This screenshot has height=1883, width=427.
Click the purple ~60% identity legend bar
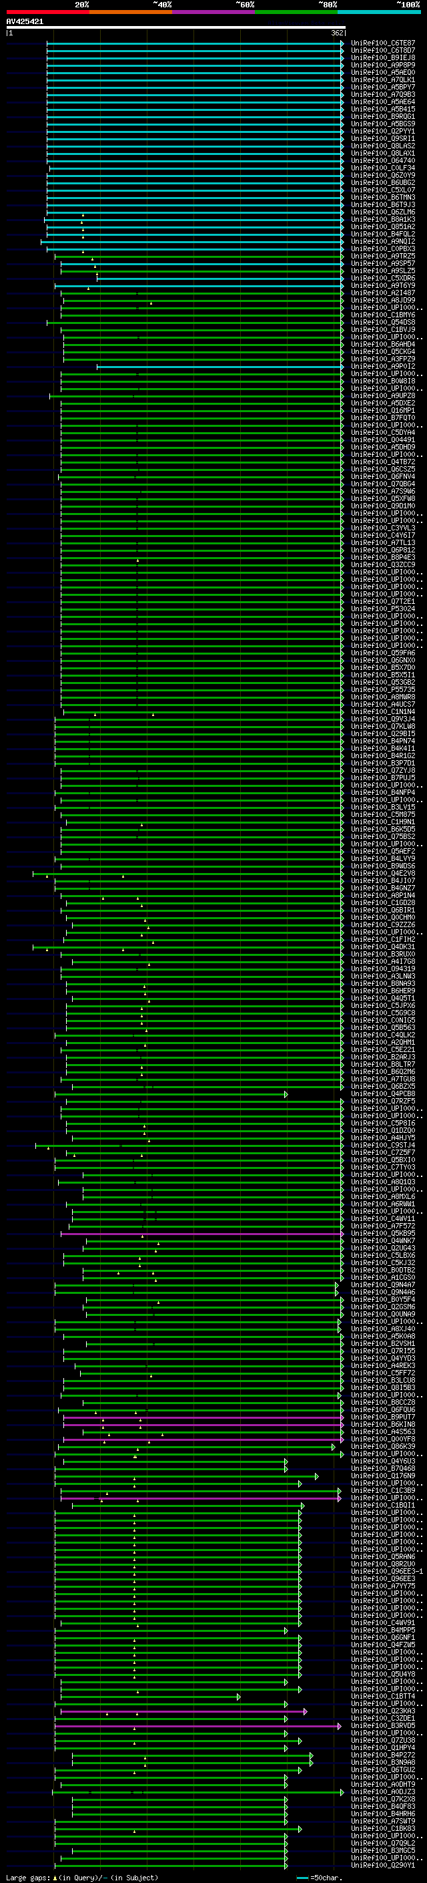[214, 12]
